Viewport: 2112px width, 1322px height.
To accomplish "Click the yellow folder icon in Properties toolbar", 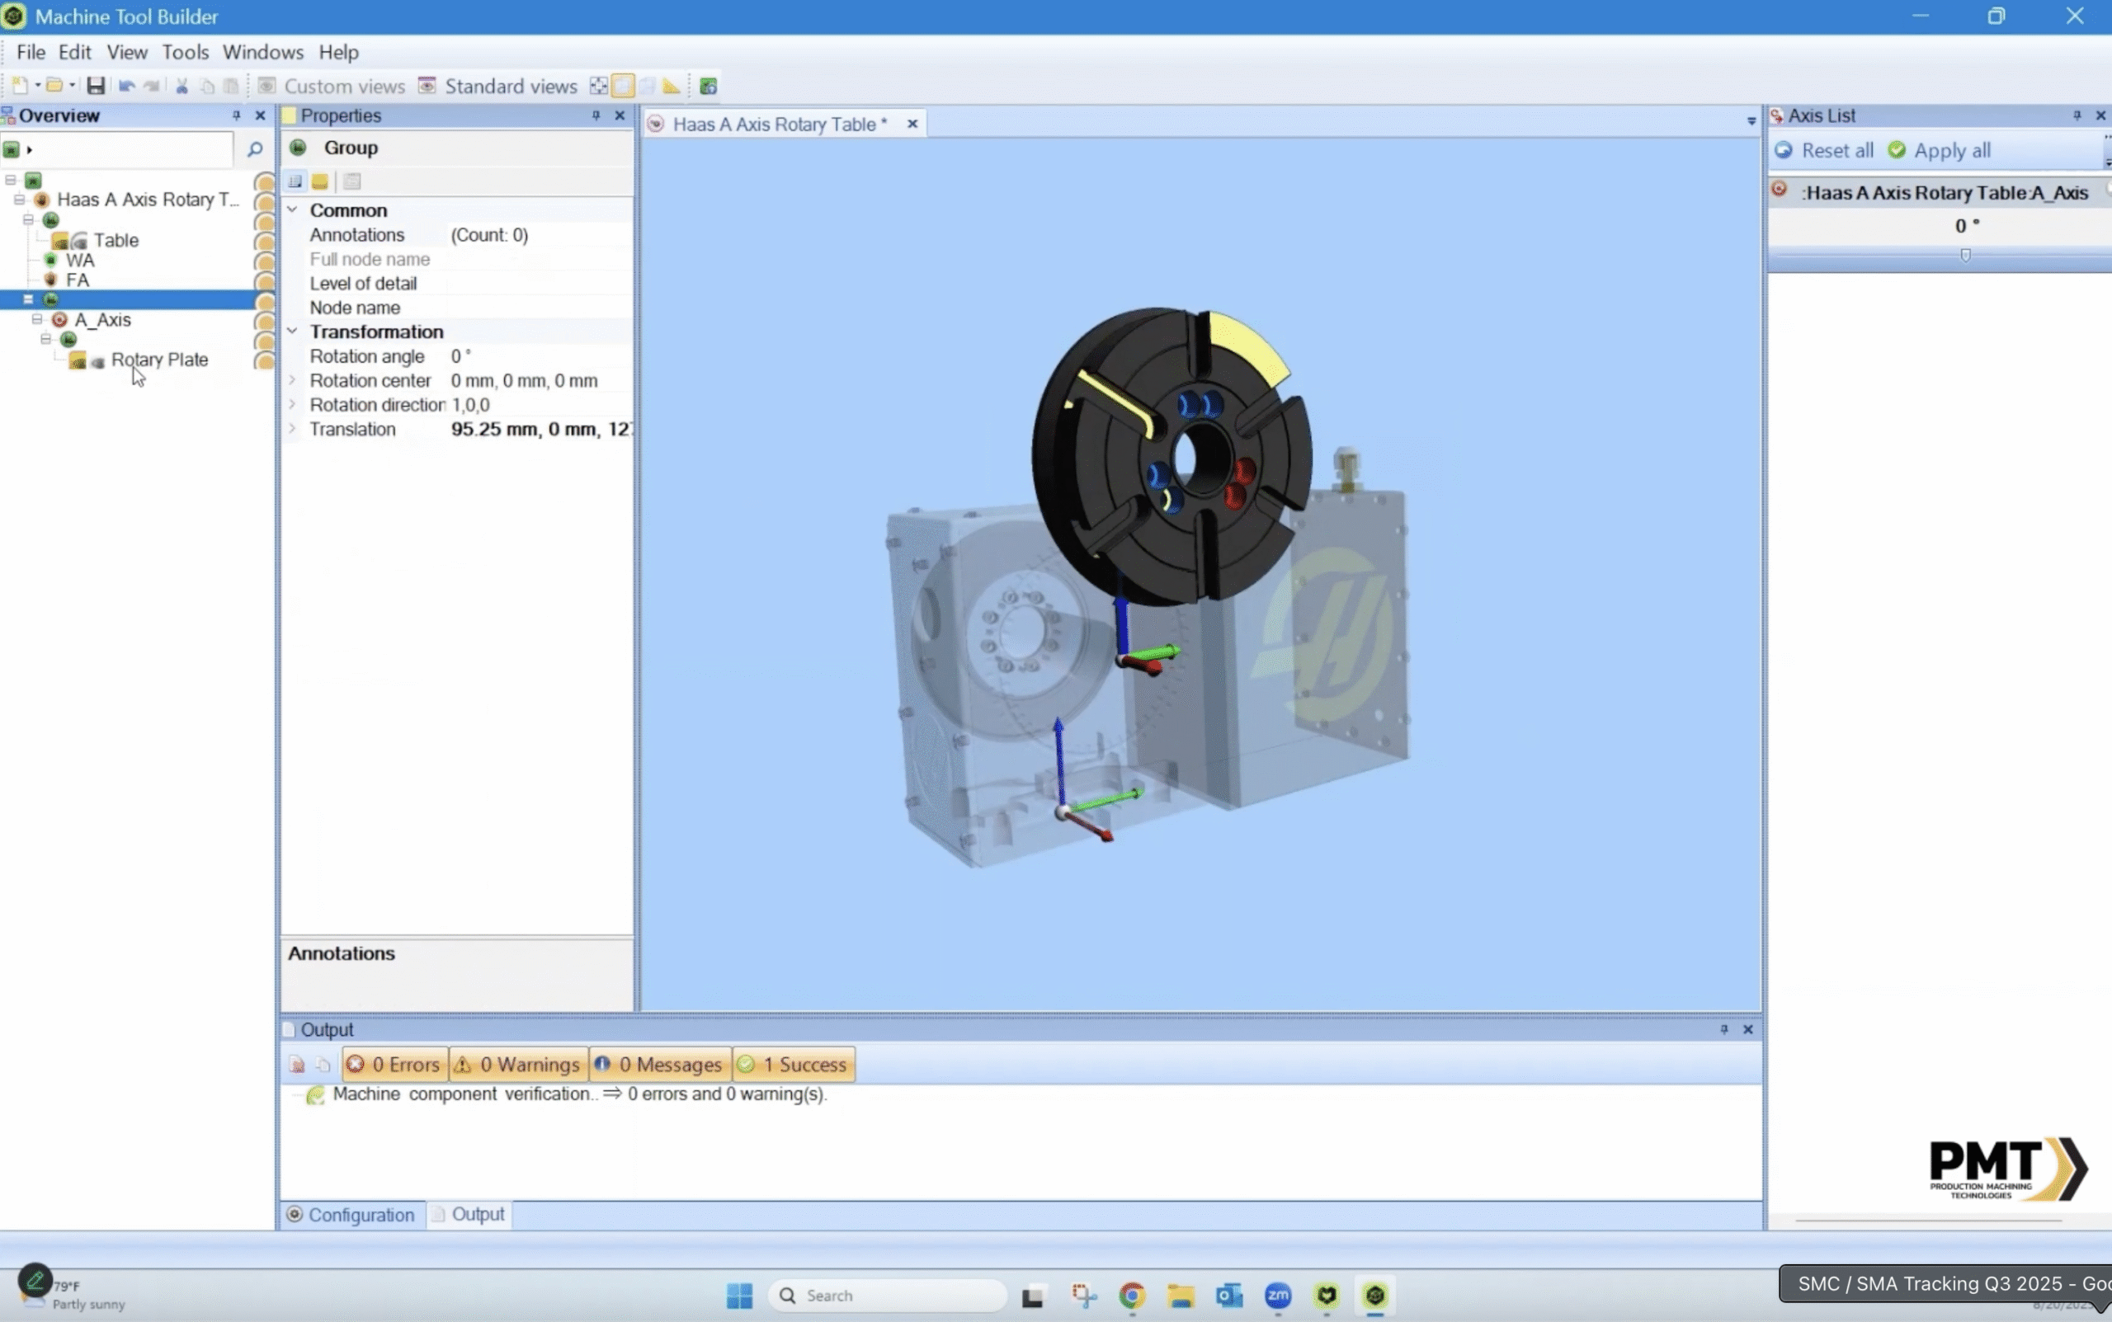I will pyautogui.click(x=320, y=181).
